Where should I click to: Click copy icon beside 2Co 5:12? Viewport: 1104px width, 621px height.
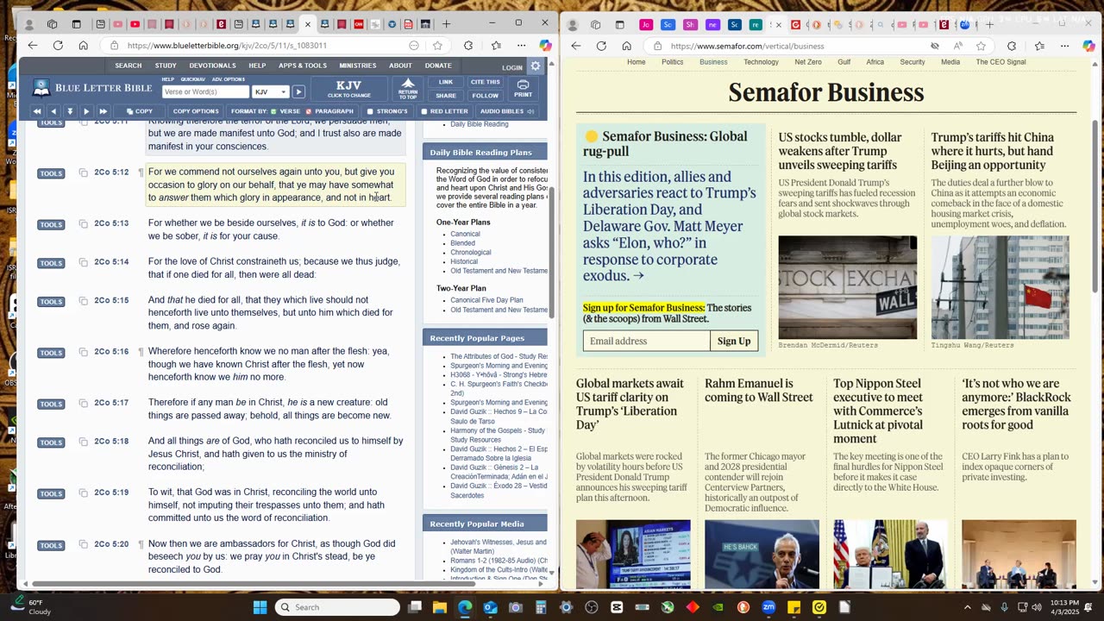click(x=84, y=173)
